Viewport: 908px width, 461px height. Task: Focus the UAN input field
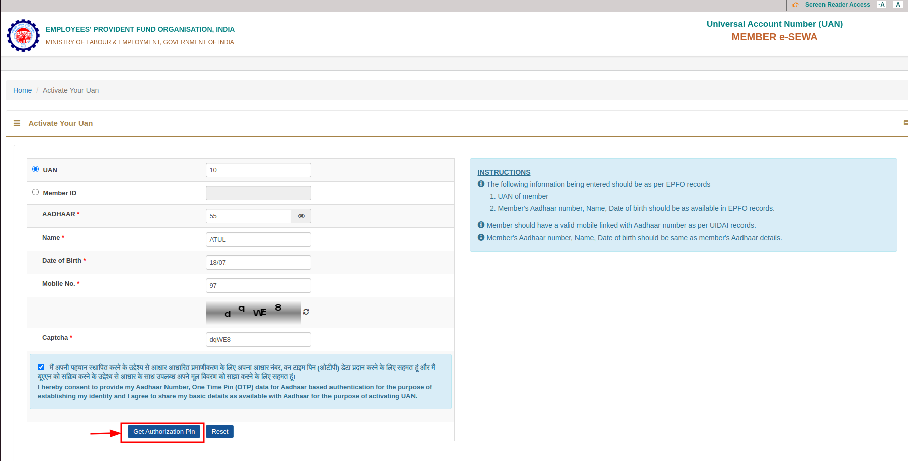[259, 170]
